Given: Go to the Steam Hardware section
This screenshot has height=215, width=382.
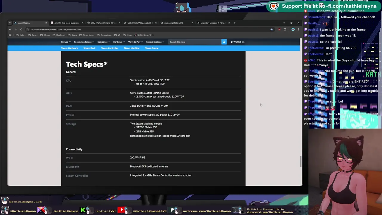Looking at the screenshot, I should pyautogui.click(x=69, y=48).
